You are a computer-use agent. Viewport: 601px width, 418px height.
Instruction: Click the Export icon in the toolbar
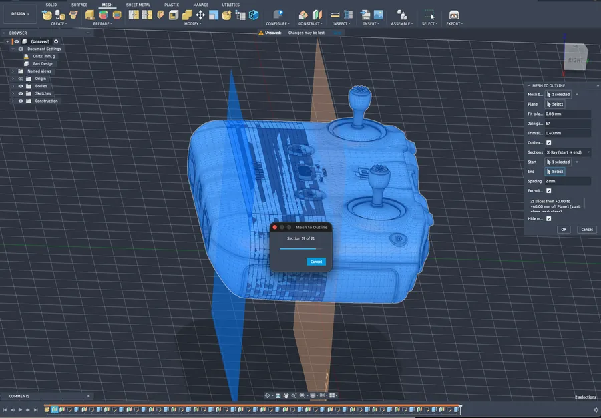click(x=454, y=15)
